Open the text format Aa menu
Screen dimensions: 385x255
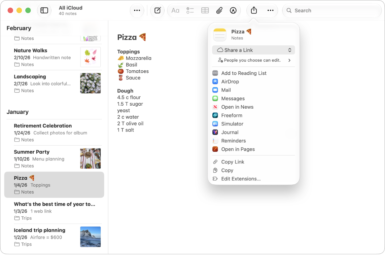click(175, 10)
